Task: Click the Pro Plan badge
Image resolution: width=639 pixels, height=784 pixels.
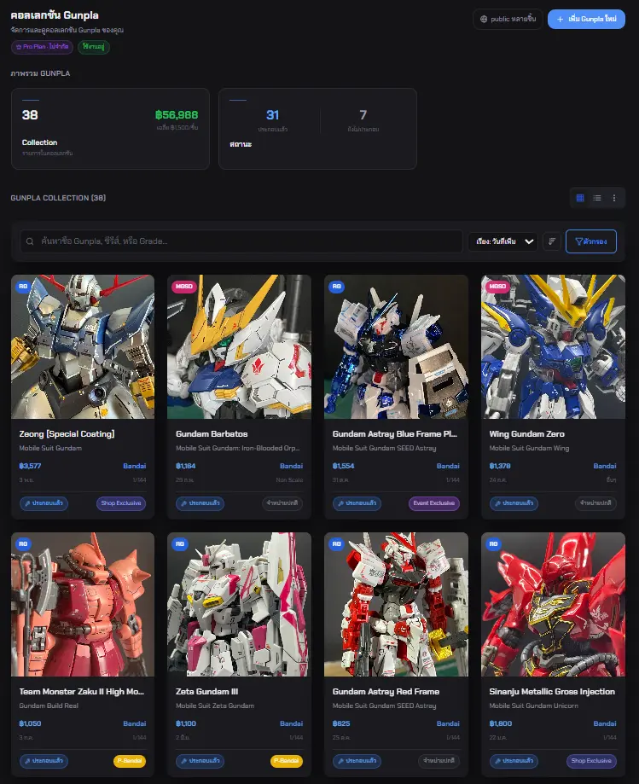Action: pos(42,47)
